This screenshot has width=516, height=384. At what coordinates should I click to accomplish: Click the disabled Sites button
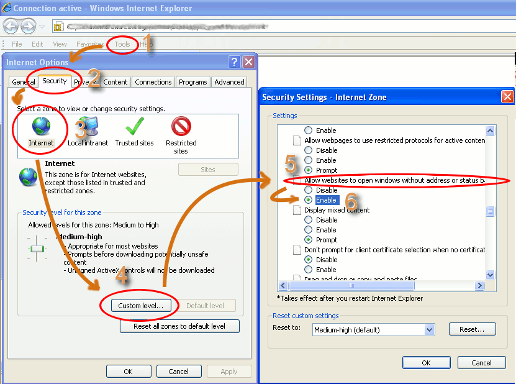[208, 170]
